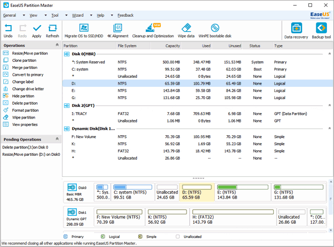
Task: Select Delete partition operation
Action: (21, 103)
